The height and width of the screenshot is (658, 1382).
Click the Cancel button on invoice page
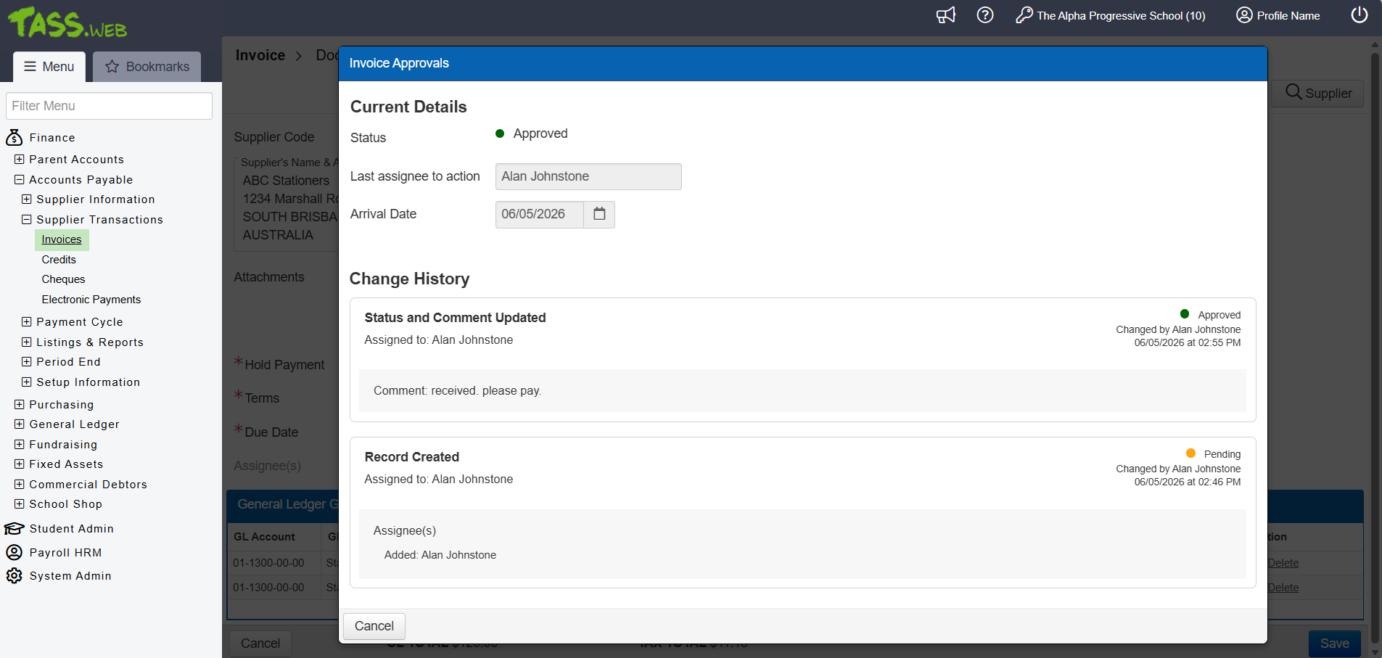click(x=260, y=643)
